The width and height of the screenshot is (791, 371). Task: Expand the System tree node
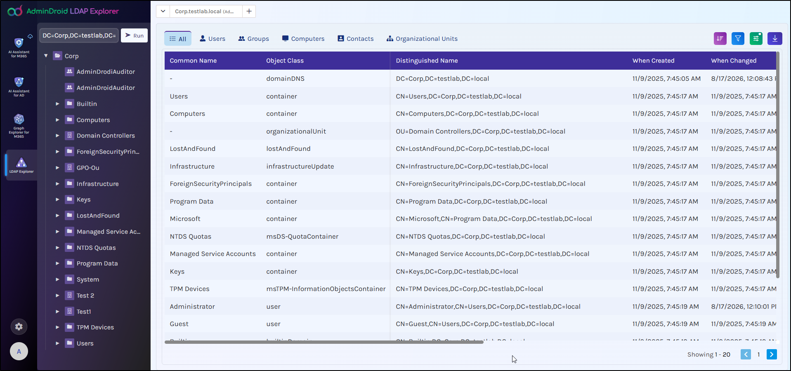pos(57,279)
